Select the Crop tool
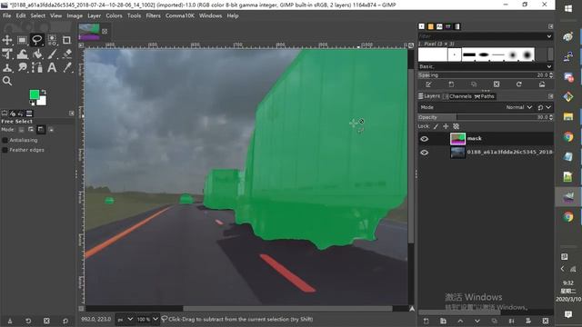The width and height of the screenshot is (582, 327). 66,40
